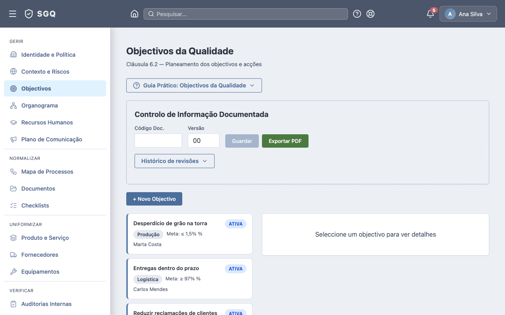505x315 pixels.
Task: Click Auditorias Internas clipboard icon
Action: click(13, 304)
